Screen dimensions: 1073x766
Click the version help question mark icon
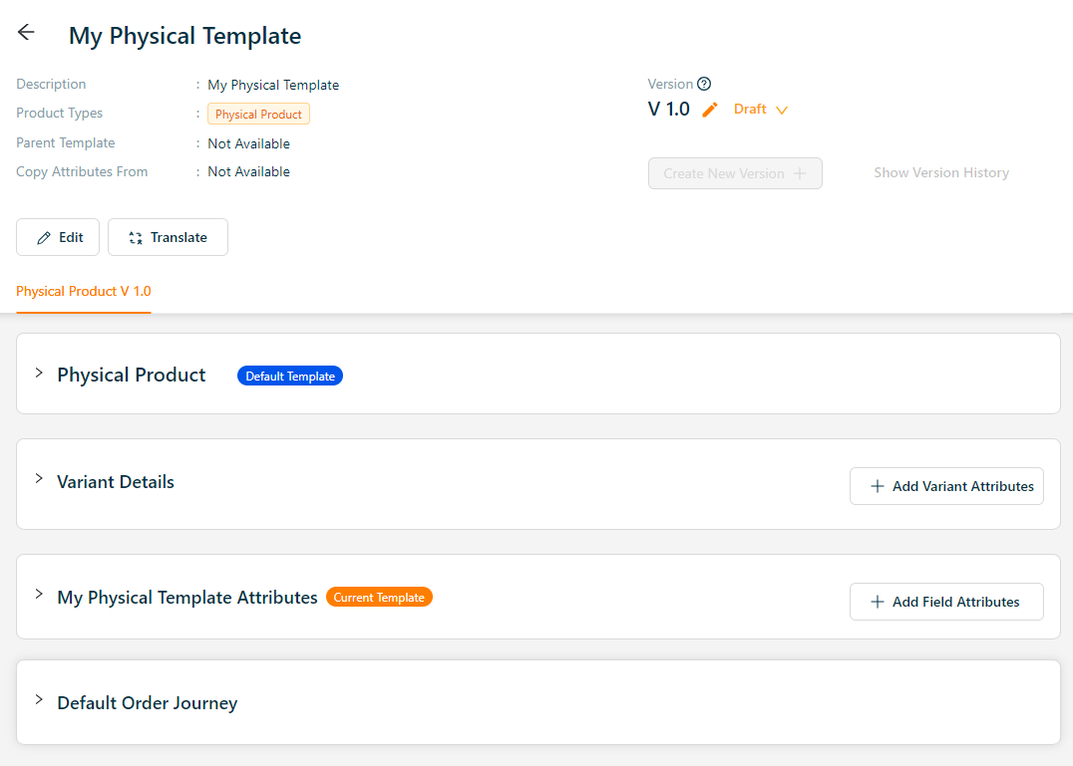click(704, 84)
